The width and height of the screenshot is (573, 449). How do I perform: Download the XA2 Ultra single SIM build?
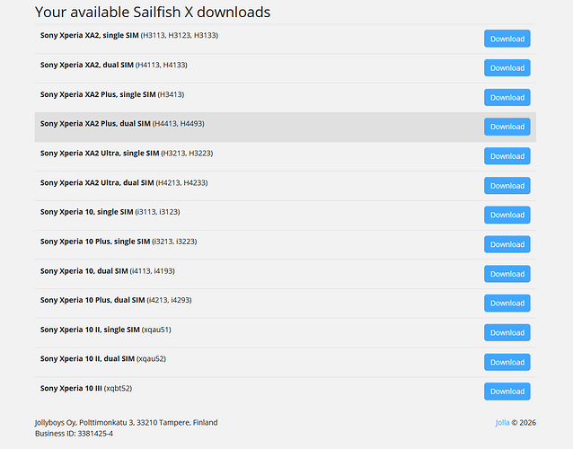click(507, 156)
